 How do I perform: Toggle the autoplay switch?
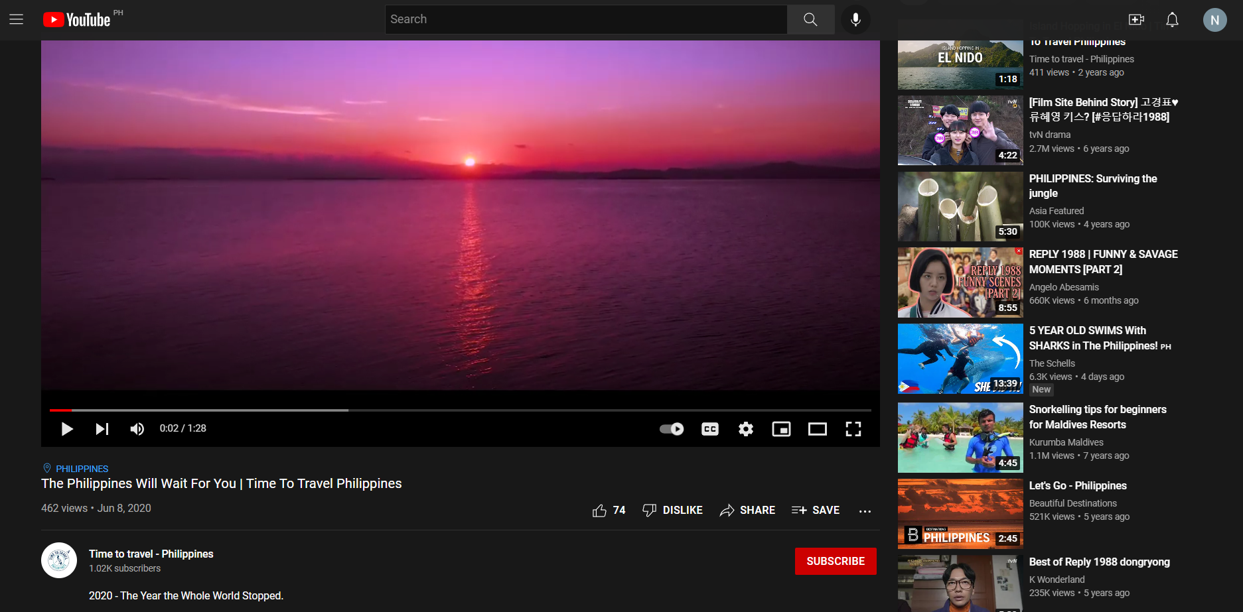pyautogui.click(x=670, y=429)
